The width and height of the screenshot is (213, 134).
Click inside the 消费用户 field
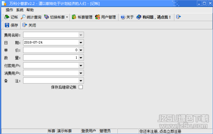[x=51, y=73]
